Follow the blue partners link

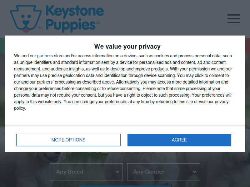(x=45, y=56)
